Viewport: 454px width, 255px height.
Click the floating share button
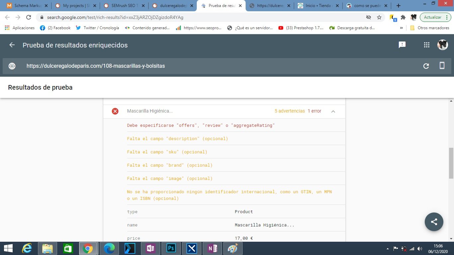tap(434, 222)
